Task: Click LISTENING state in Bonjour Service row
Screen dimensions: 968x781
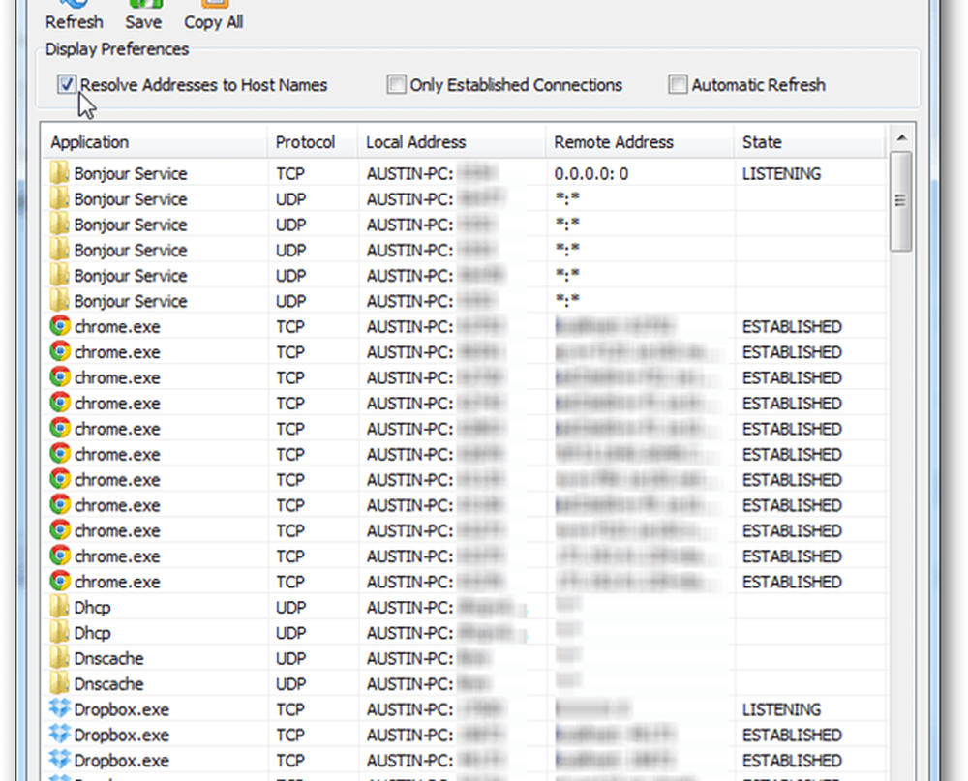Action: tap(781, 174)
